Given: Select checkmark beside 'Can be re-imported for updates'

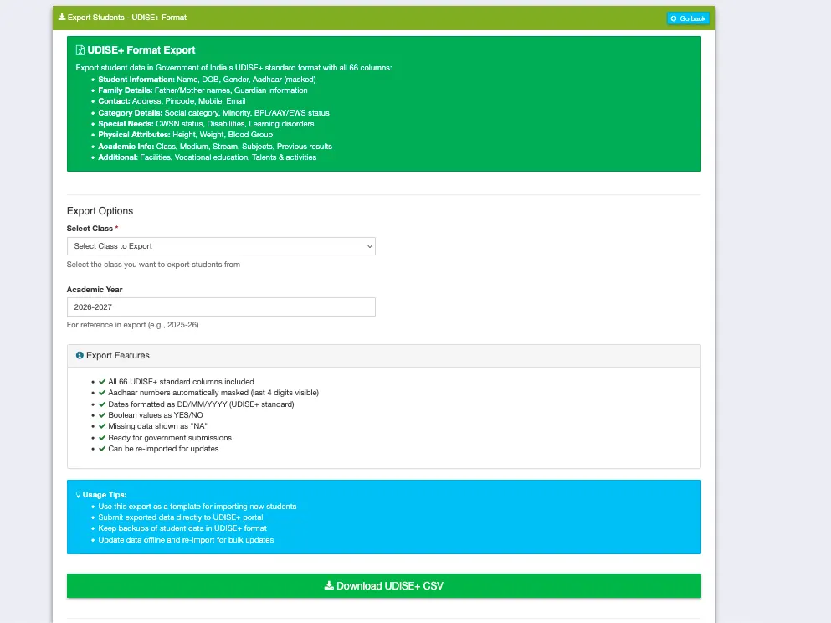Looking at the screenshot, I should pyautogui.click(x=101, y=448).
